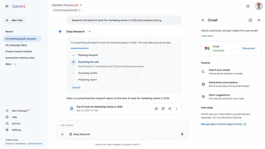This screenshot has width=265, height=149.
Task: Open Manage data in Gemini Apps Activity
Action: [x=223, y=124]
